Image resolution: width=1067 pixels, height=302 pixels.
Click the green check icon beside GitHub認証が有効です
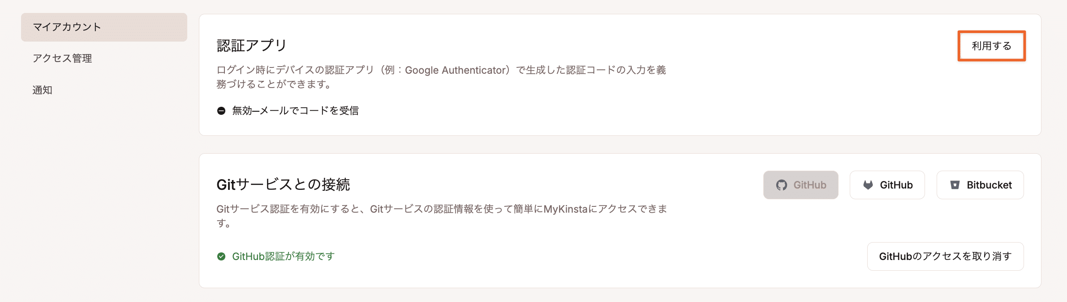(221, 256)
